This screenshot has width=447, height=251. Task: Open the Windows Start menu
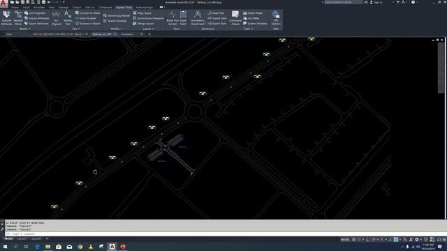pyautogui.click(x=5, y=247)
